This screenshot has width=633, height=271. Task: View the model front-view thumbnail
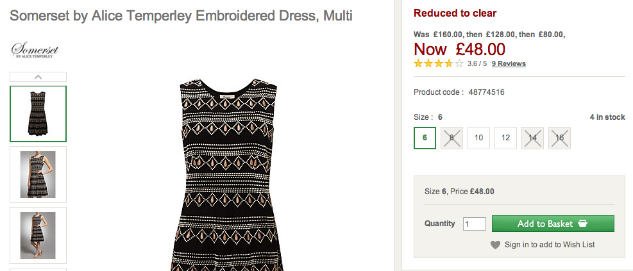pos(38,174)
